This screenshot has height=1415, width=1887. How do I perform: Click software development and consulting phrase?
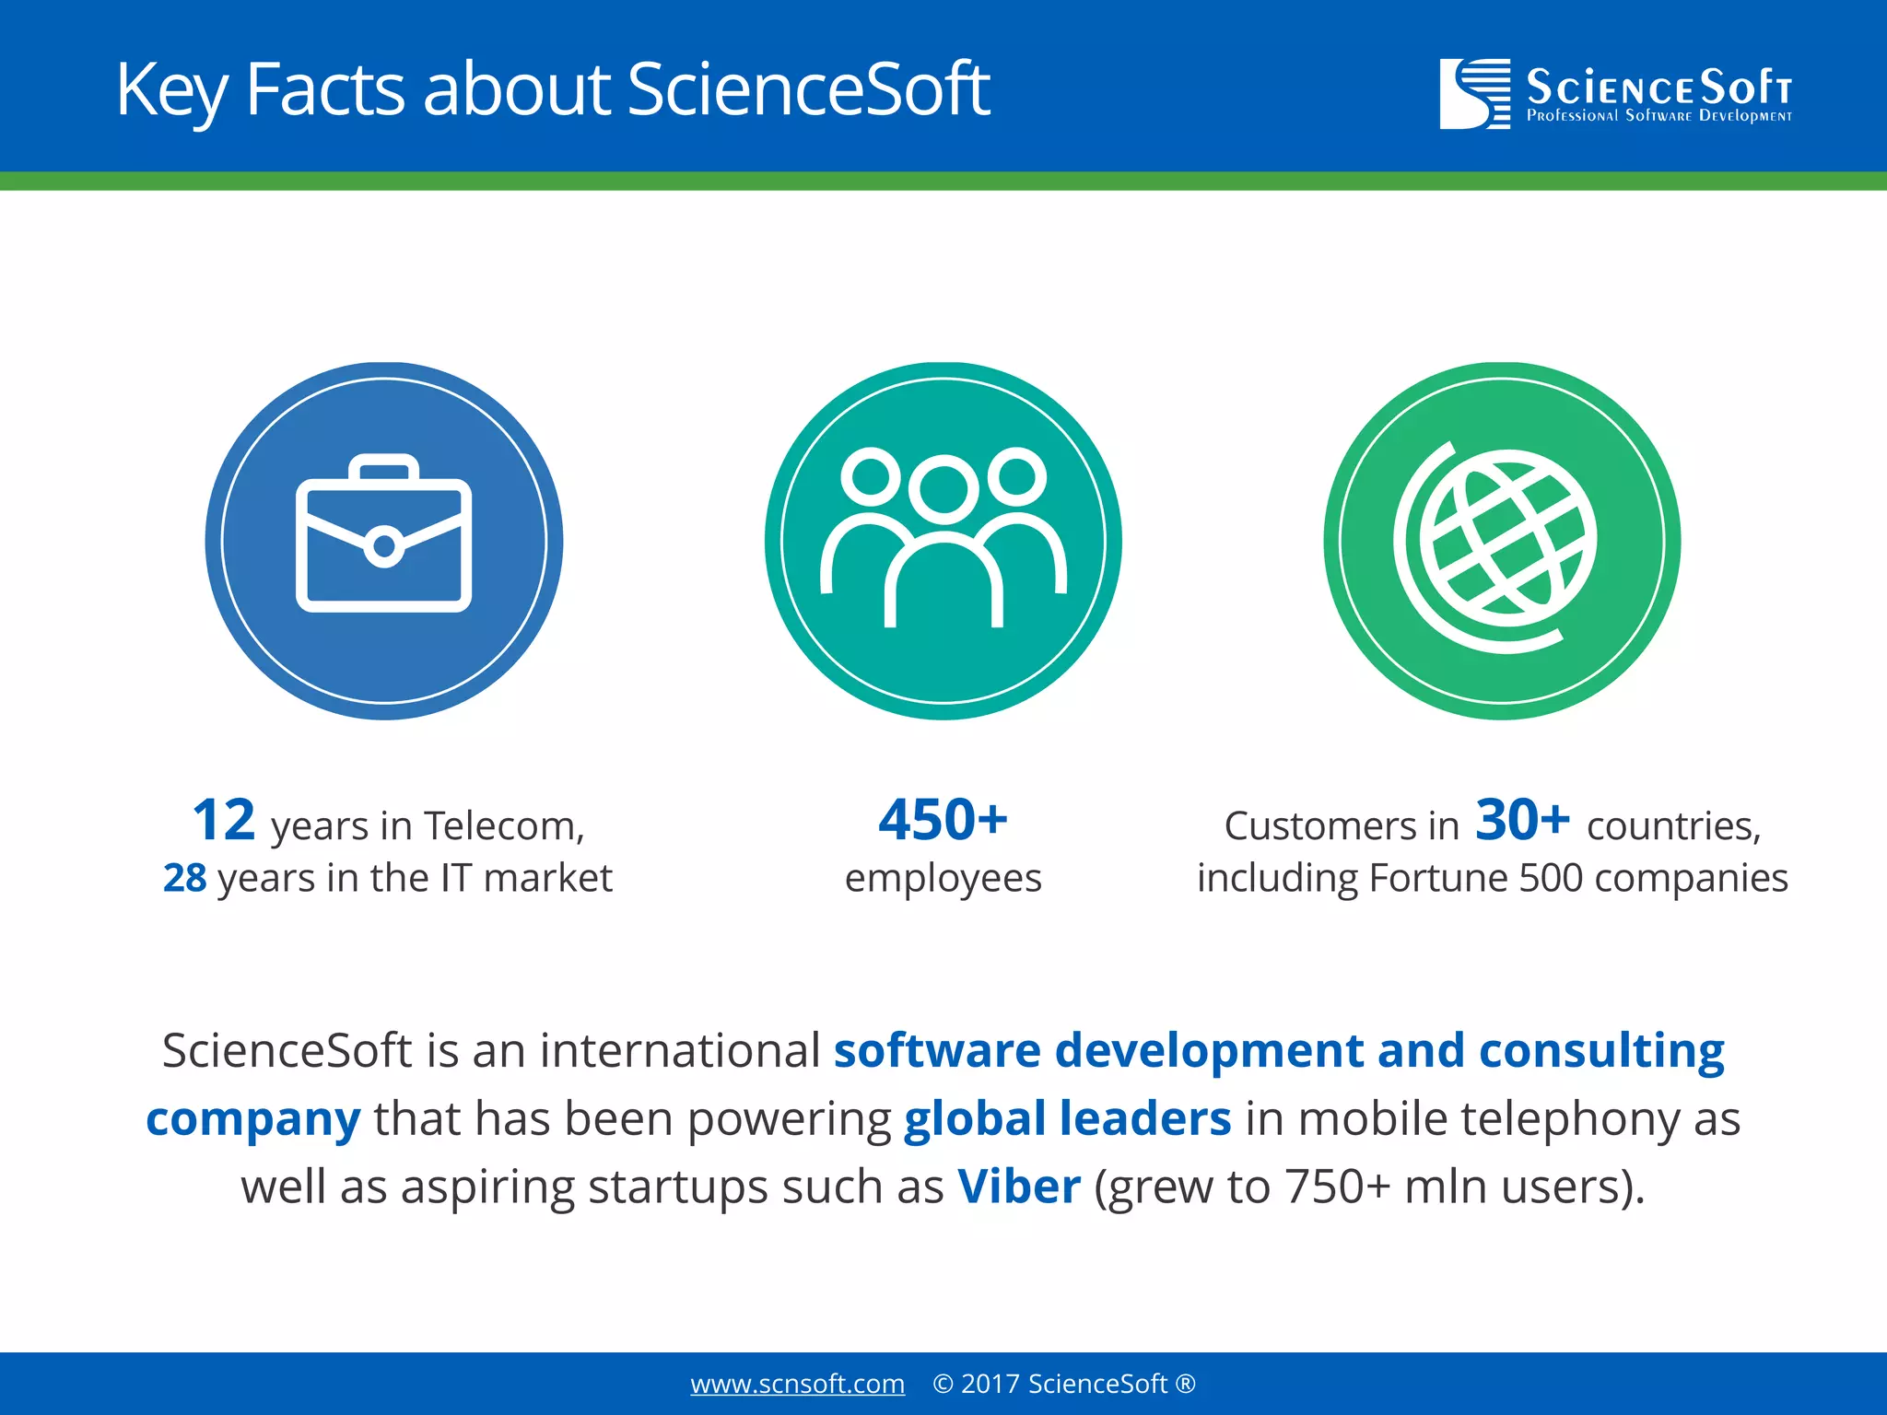(x=1279, y=1050)
